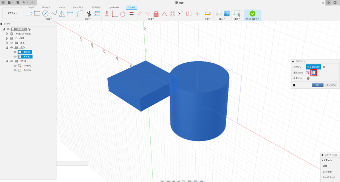The width and height of the screenshot is (340, 182).
Task: Apply the Parallel constraint
Action: click(140, 14)
